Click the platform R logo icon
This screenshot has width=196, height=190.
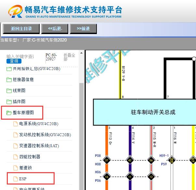pos(16,11)
